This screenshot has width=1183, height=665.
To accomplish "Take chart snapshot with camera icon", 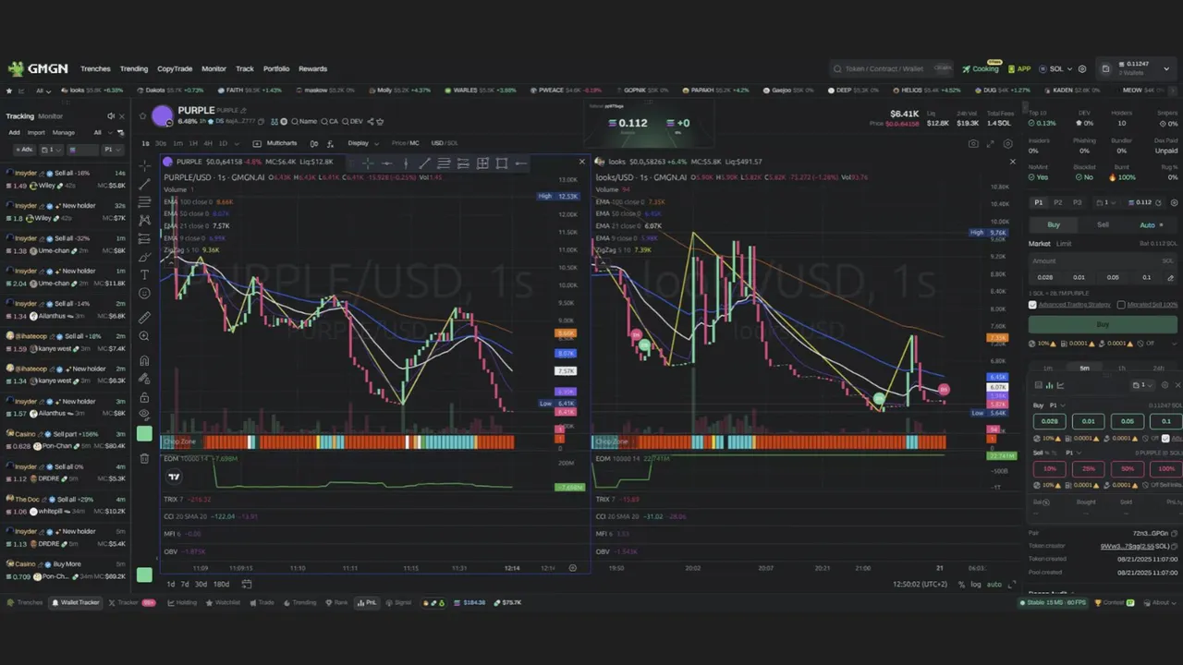I will click(973, 144).
